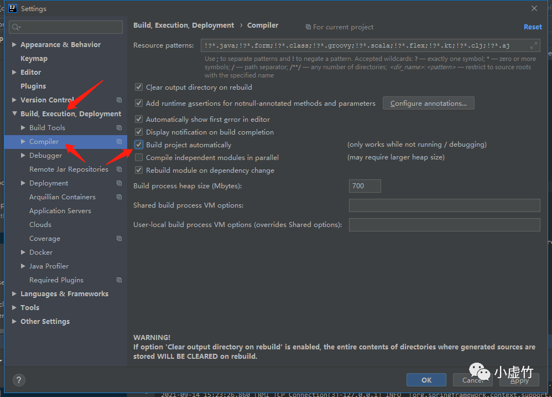Open Arquillian Containers settings
552x397 pixels.
click(63, 197)
